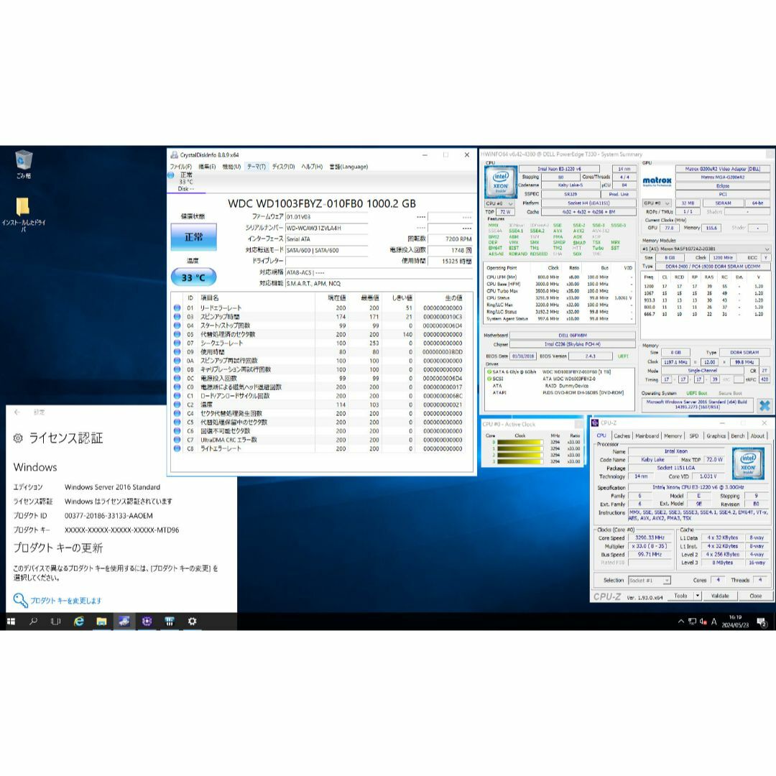Open the 機能(U) menu in CrystalDiskInfo
Screen dimensions: 776x776
231,167
